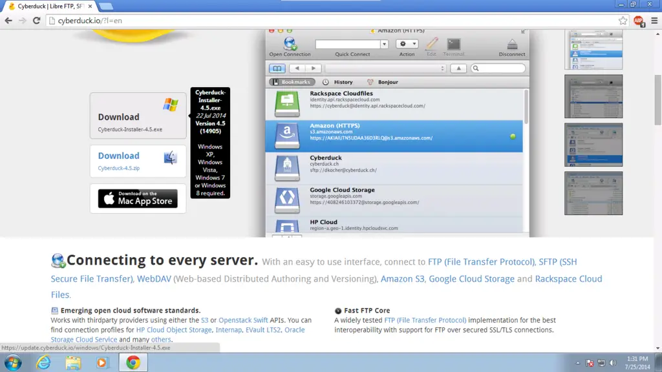Click the FTP link under Fast FTP Core
The width and height of the screenshot is (662, 372).
point(425,320)
